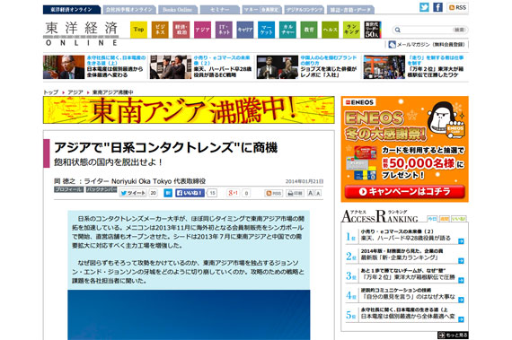Switch to Books Online tab

(178, 10)
